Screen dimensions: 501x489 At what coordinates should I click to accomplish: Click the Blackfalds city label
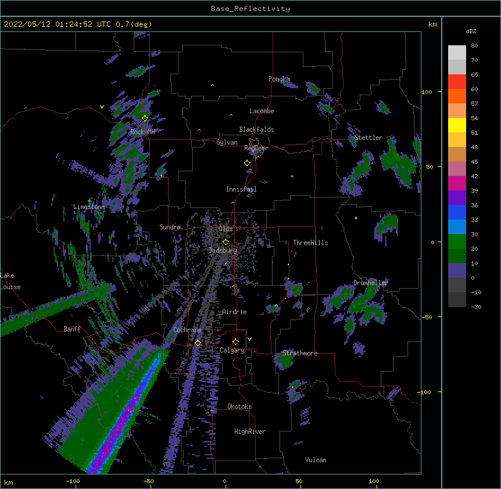click(x=256, y=130)
